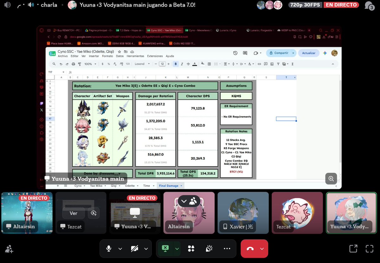Open version history clock icon
The image size is (380, 263).
[x=235, y=53]
